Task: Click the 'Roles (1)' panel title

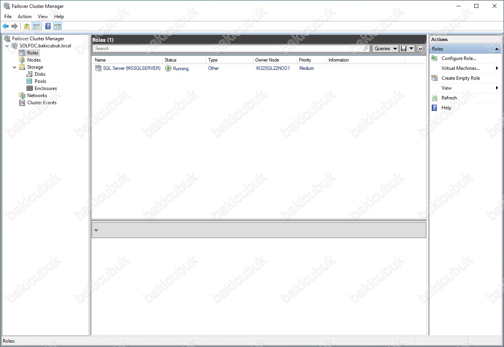Action: coord(103,40)
